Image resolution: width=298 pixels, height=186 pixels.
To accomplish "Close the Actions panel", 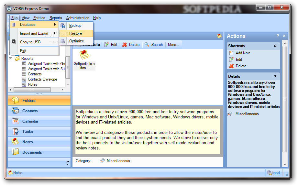I will click(x=284, y=36).
